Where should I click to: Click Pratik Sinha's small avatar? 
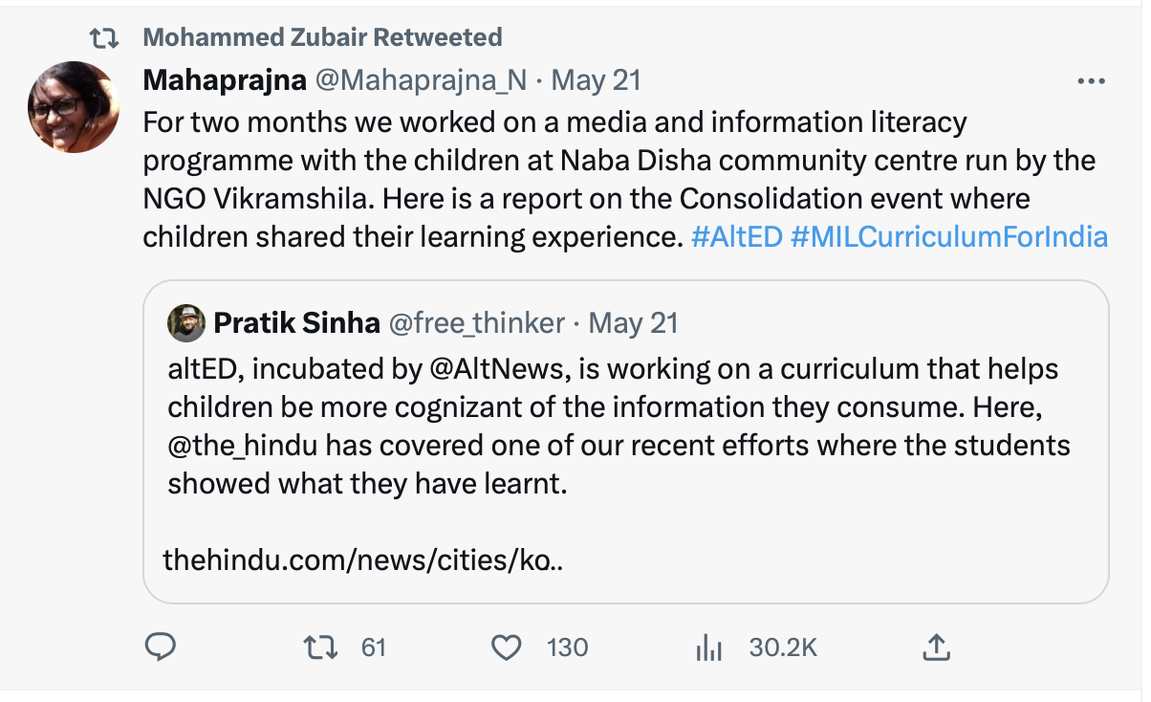[x=186, y=323]
